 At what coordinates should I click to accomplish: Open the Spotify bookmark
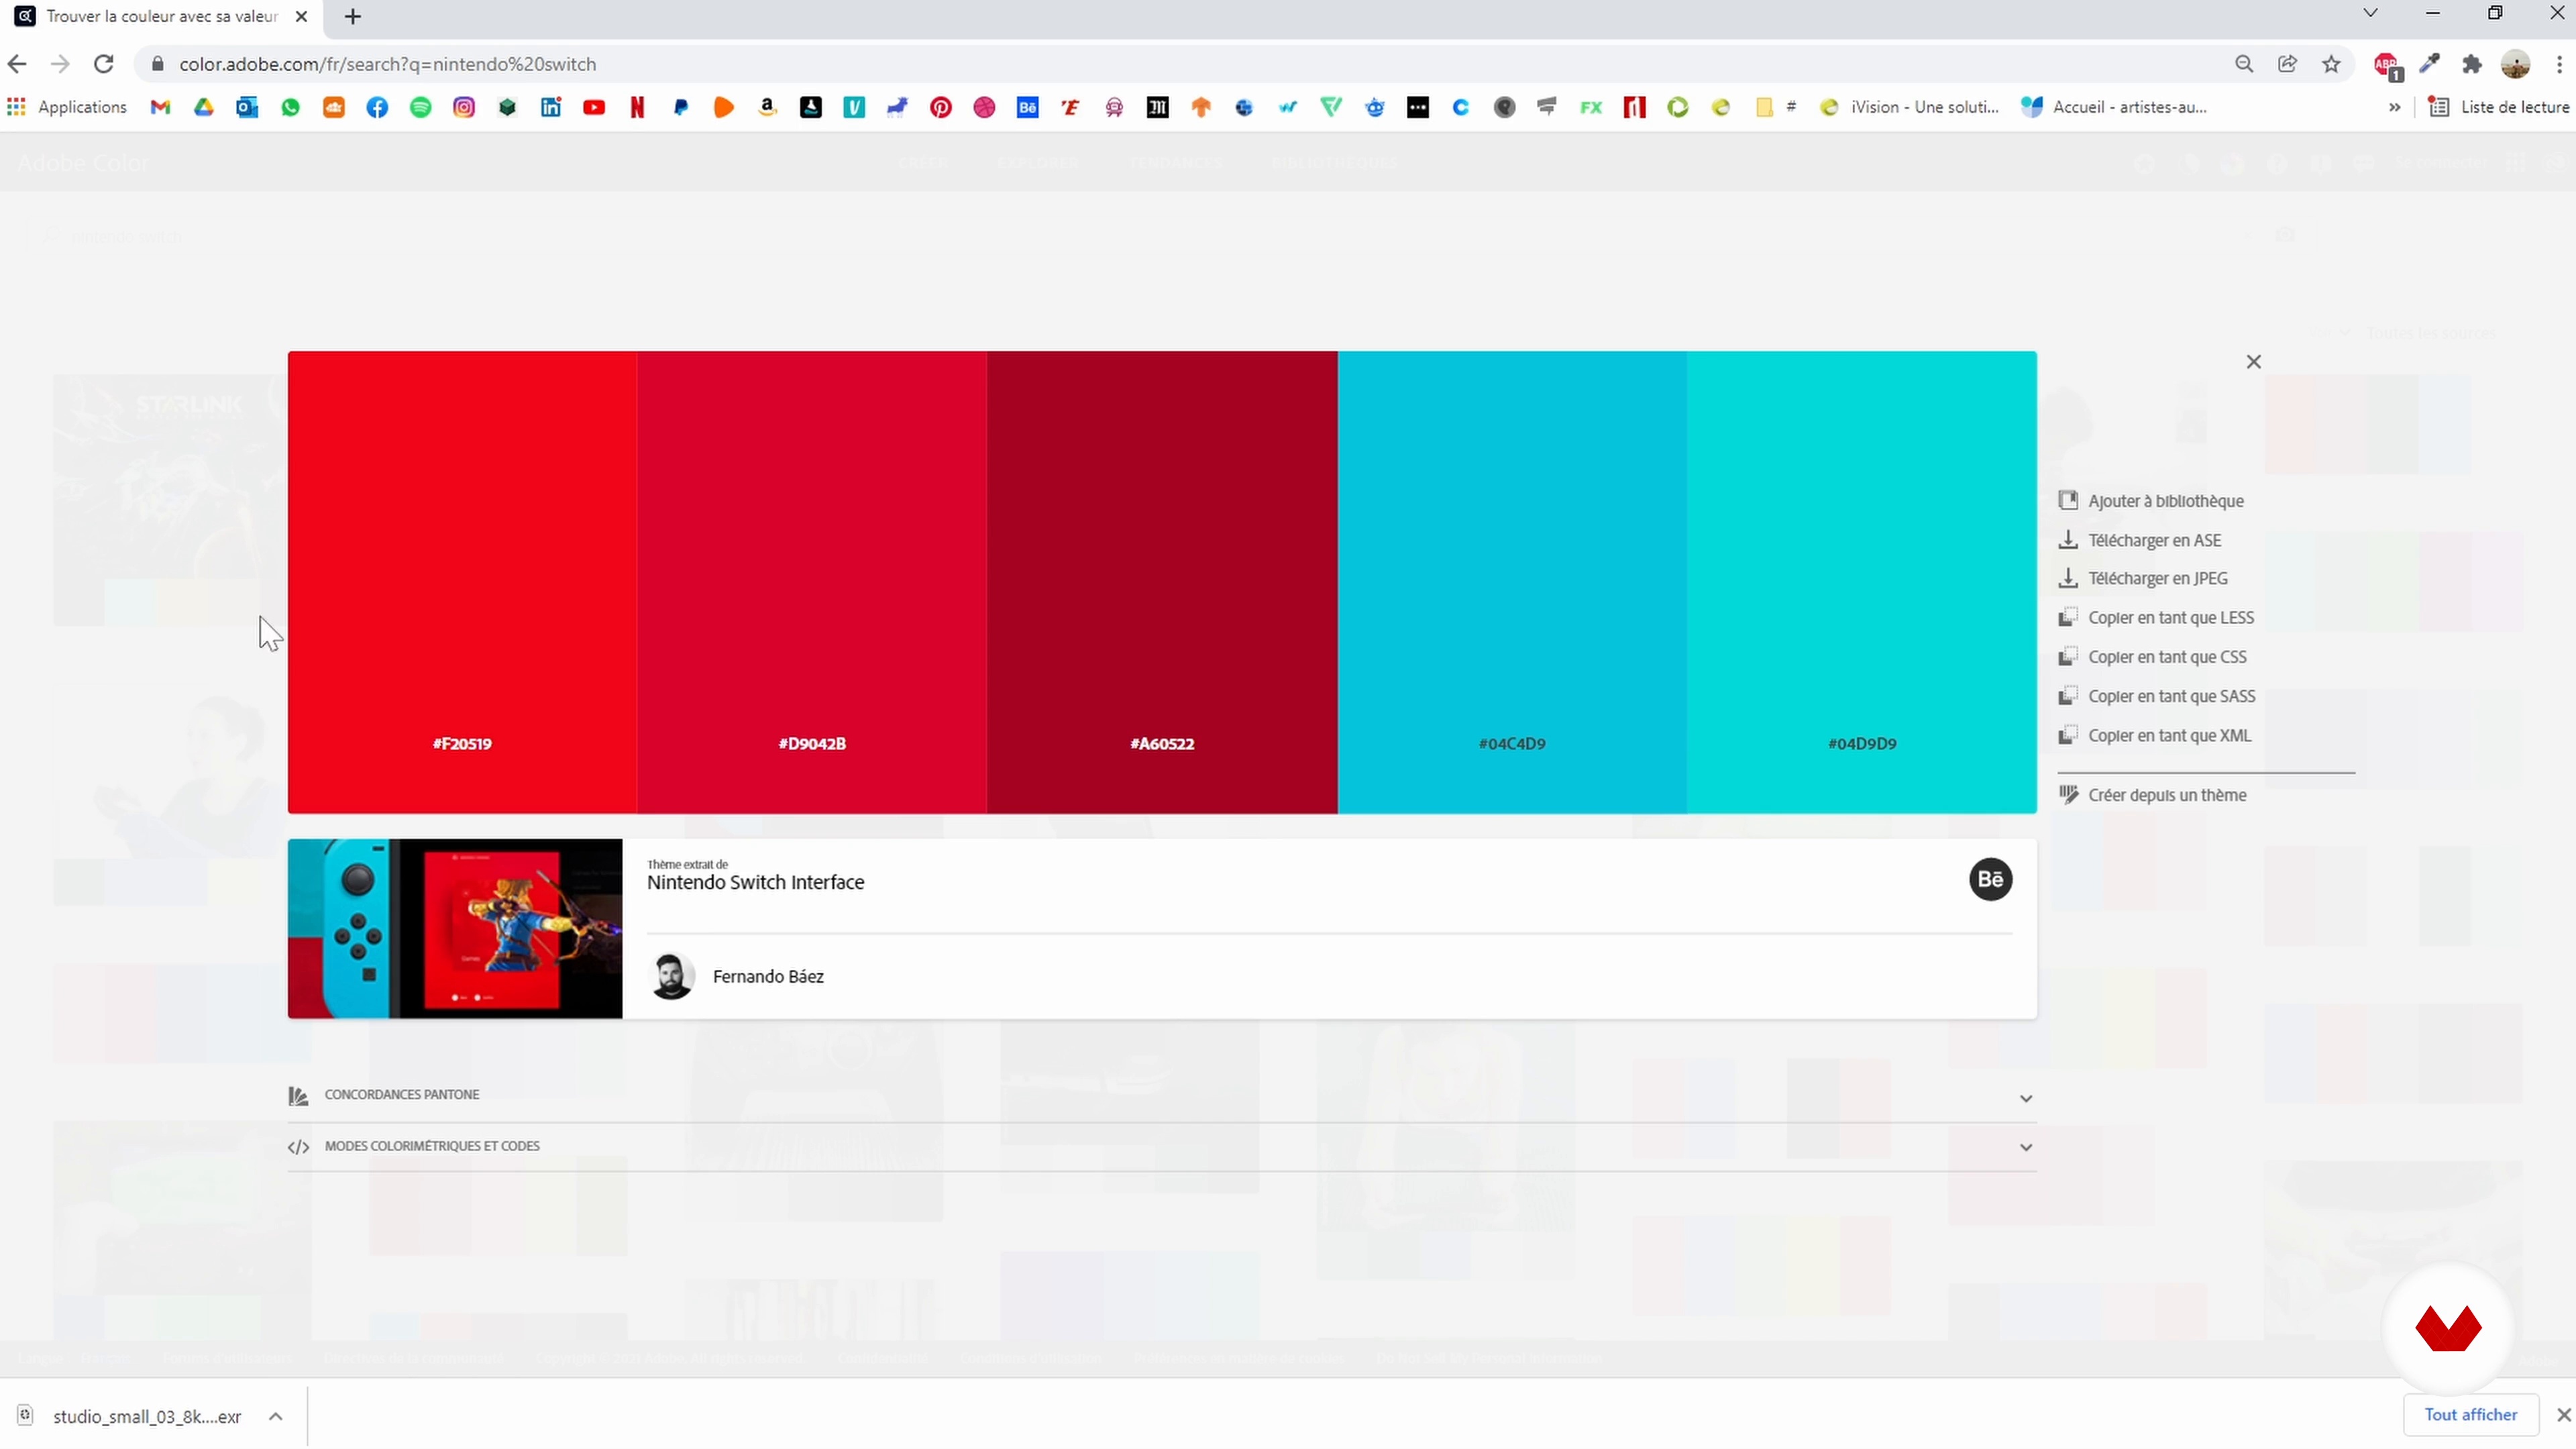click(x=421, y=107)
